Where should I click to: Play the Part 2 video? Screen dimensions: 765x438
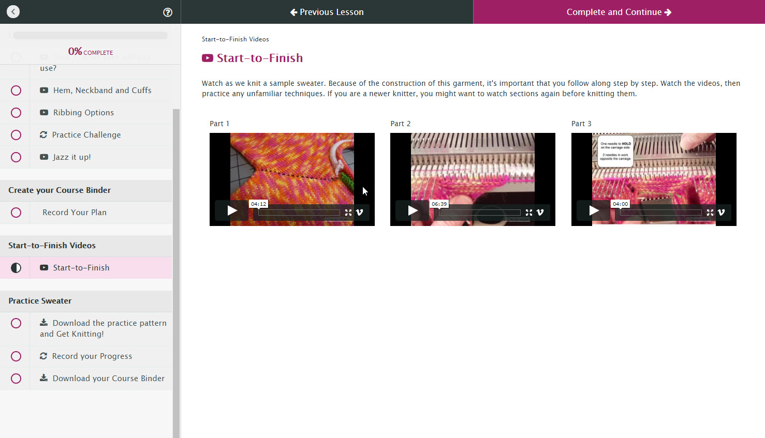413,210
